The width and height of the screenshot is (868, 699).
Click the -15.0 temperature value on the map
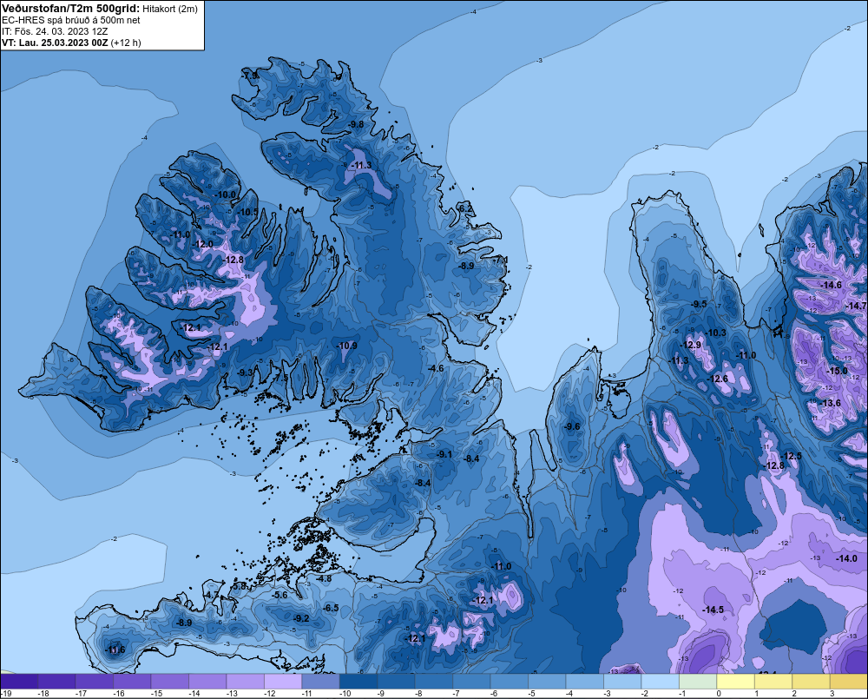(837, 371)
